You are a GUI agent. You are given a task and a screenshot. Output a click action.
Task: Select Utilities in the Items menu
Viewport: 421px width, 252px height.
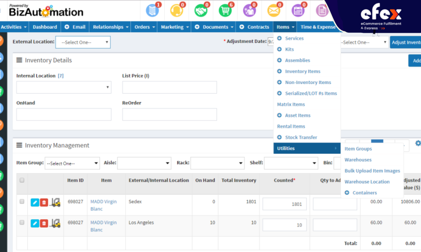click(307, 148)
